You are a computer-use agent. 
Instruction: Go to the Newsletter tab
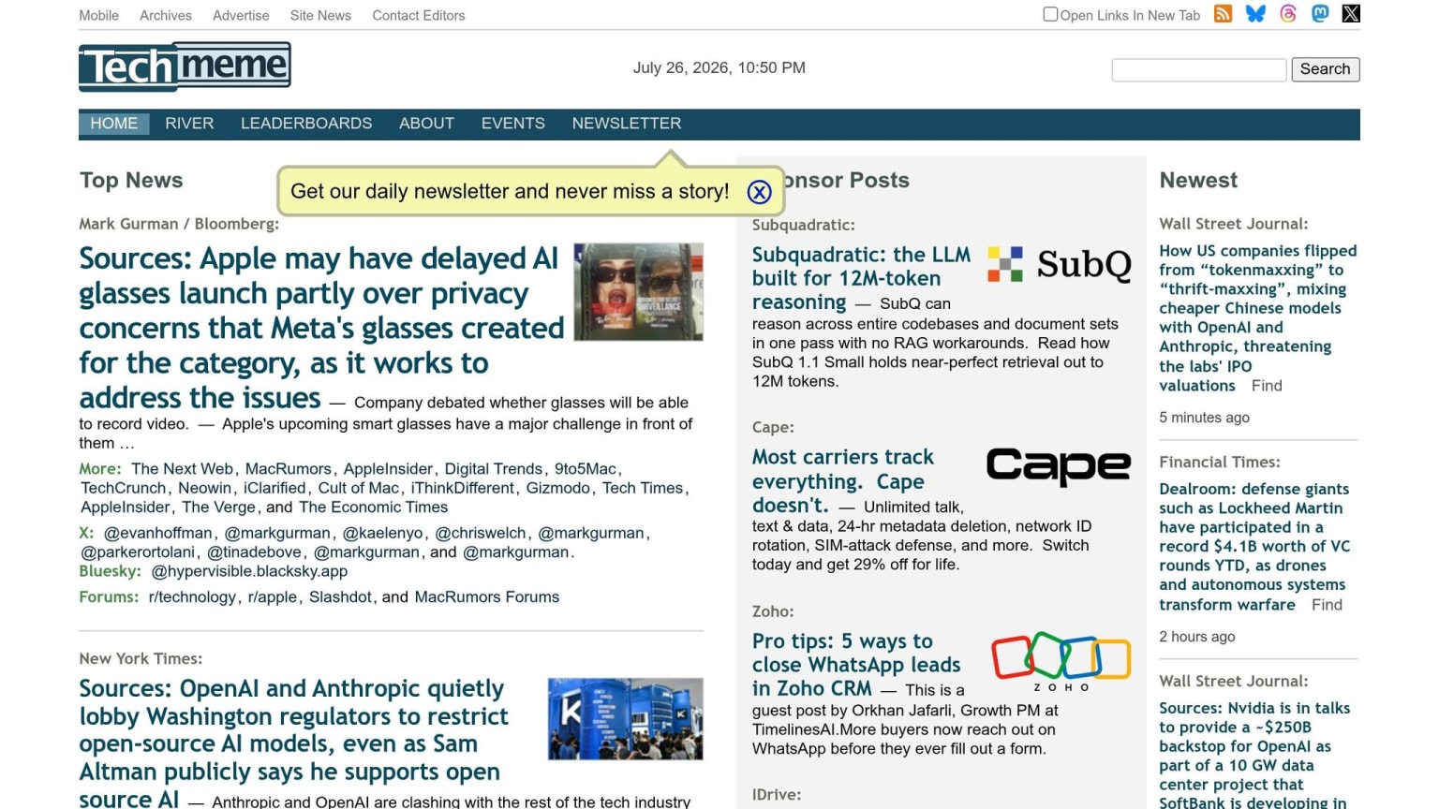(x=627, y=124)
